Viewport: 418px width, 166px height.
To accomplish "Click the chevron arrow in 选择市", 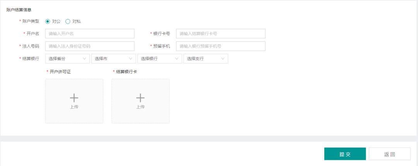I will click(x=131, y=58).
